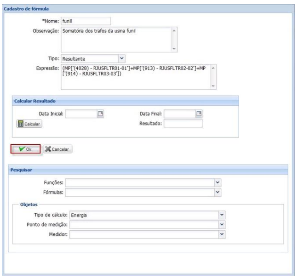The height and width of the screenshot is (278, 298).
Task: Focus the Observação text area
Action: coord(115,38)
